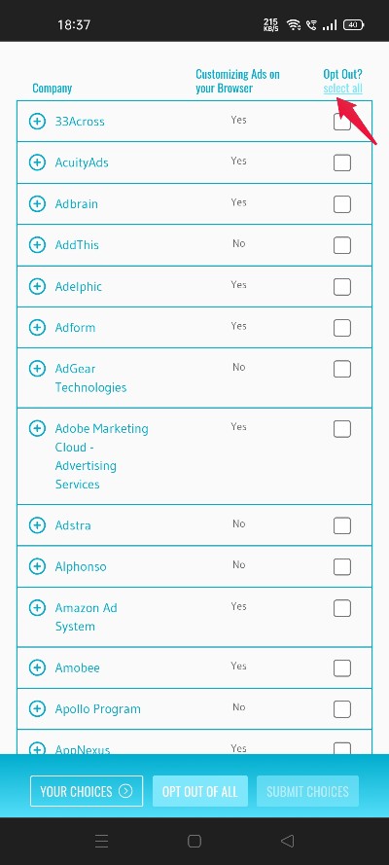Click the SUBMIT CHOICES button
This screenshot has width=389, height=865.
[307, 791]
